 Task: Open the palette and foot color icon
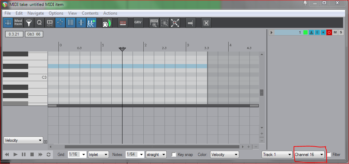pos(107,23)
